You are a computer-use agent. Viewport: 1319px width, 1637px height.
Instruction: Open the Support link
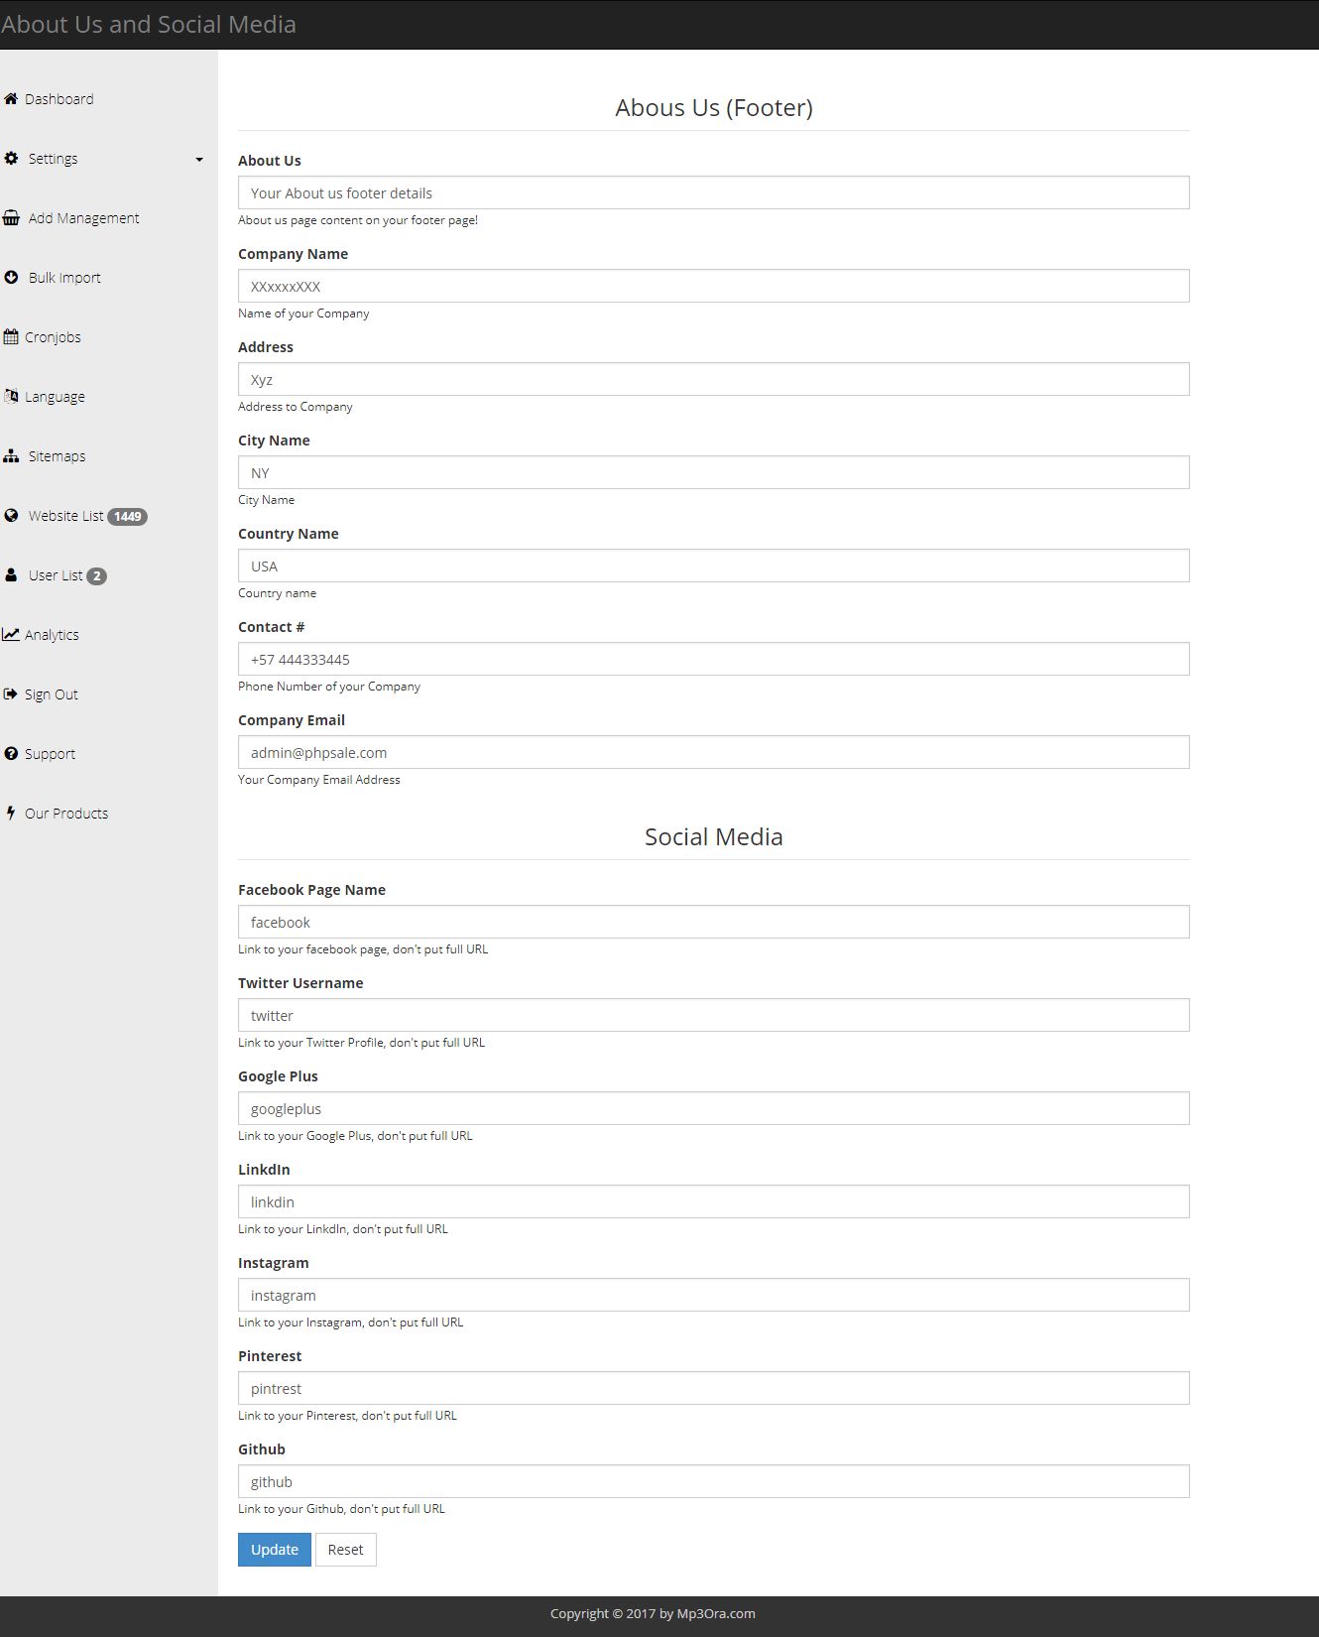tap(50, 754)
